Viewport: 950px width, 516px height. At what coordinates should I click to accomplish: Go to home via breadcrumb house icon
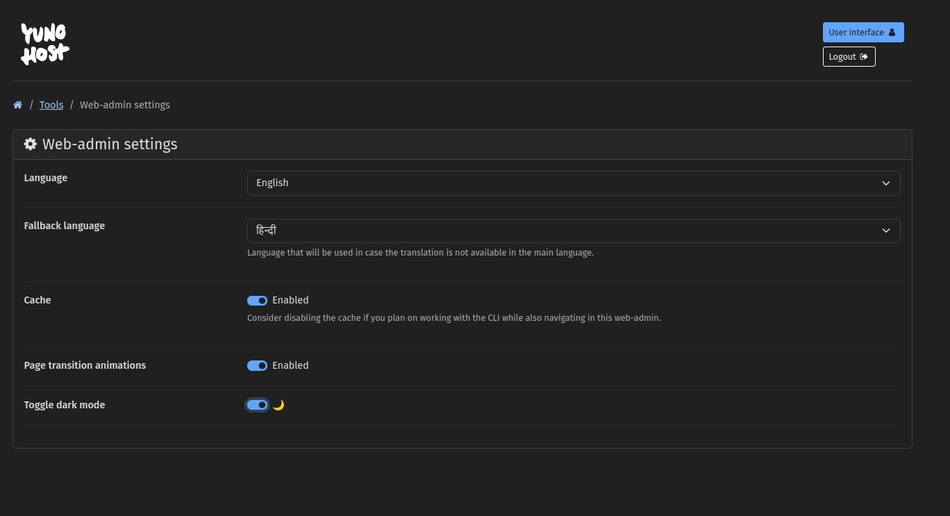tap(17, 105)
